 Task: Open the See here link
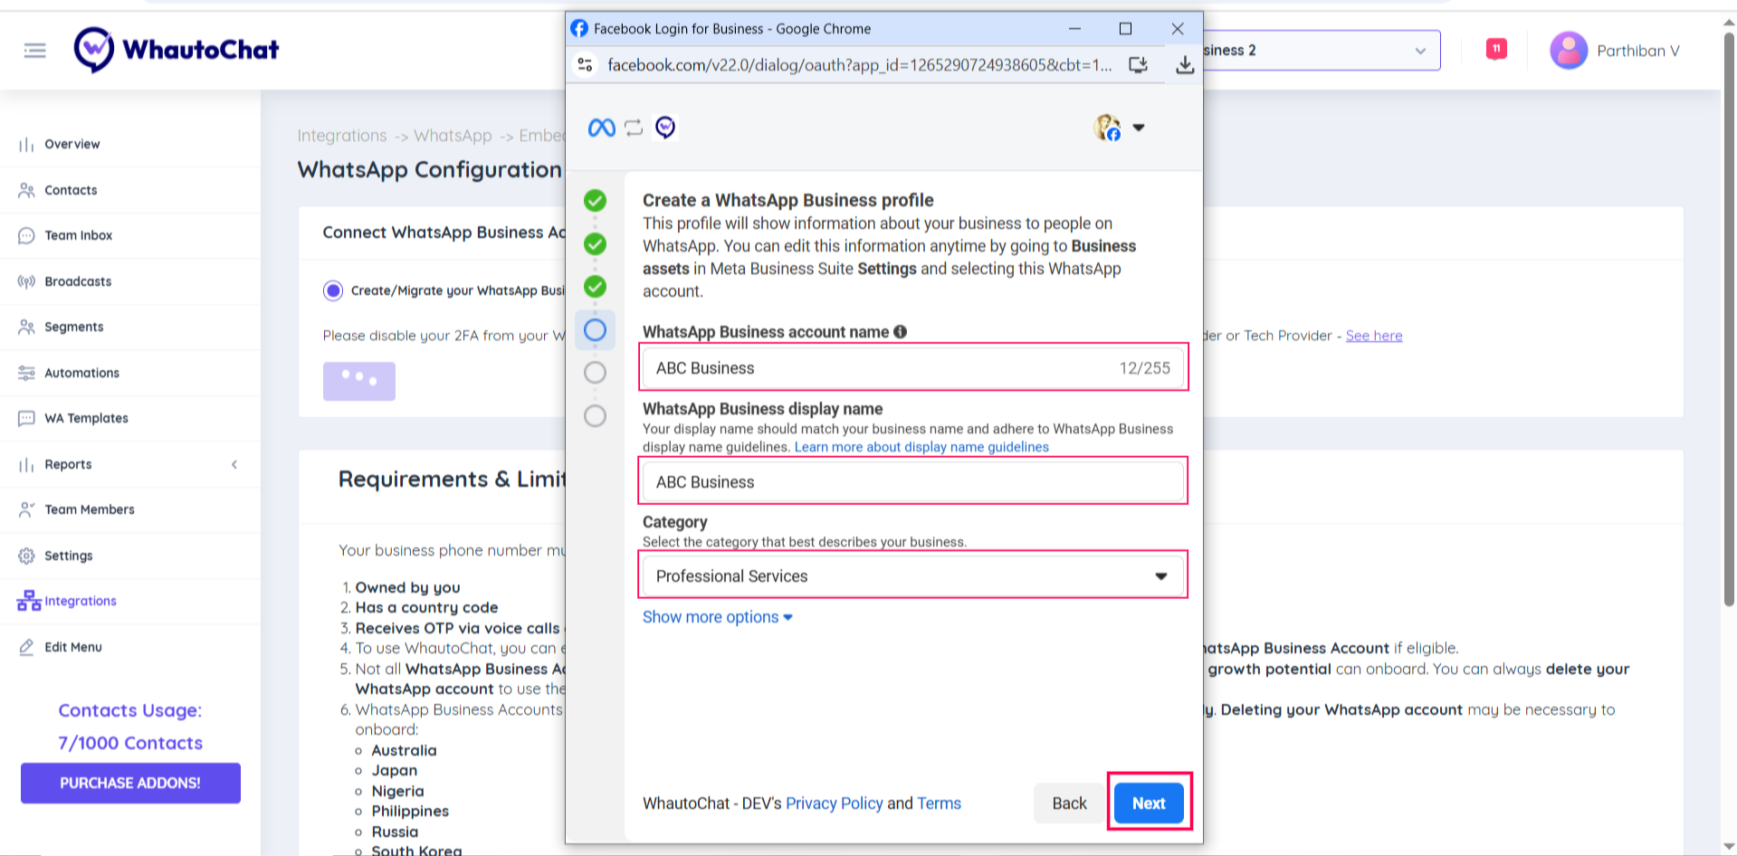click(x=1373, y=336)
